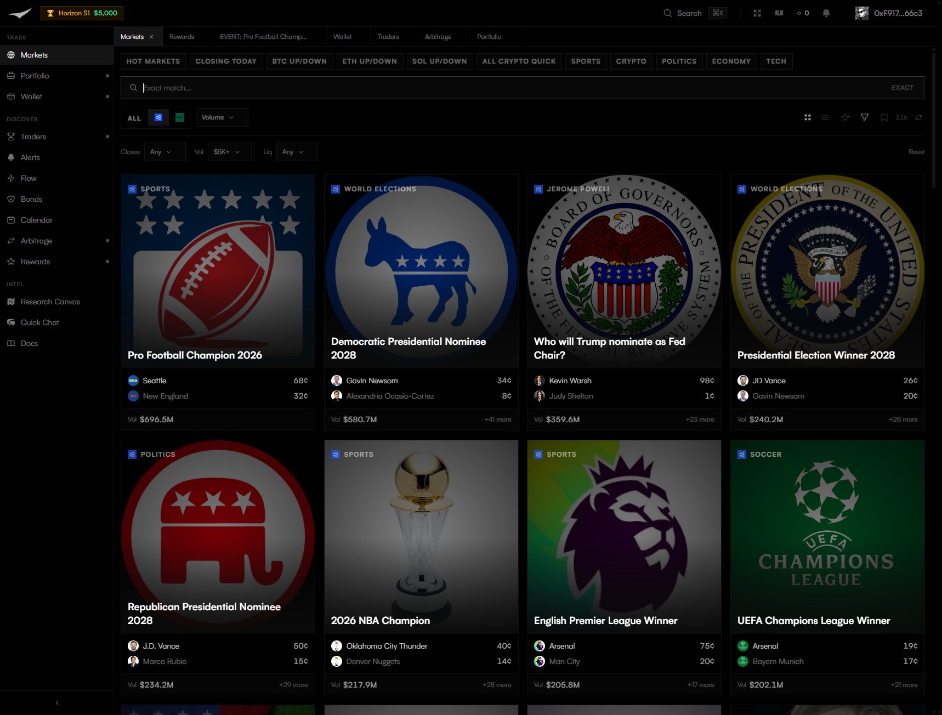Open Wallet in the sidebar
942x715 pixels.
[x=57, y=97]
